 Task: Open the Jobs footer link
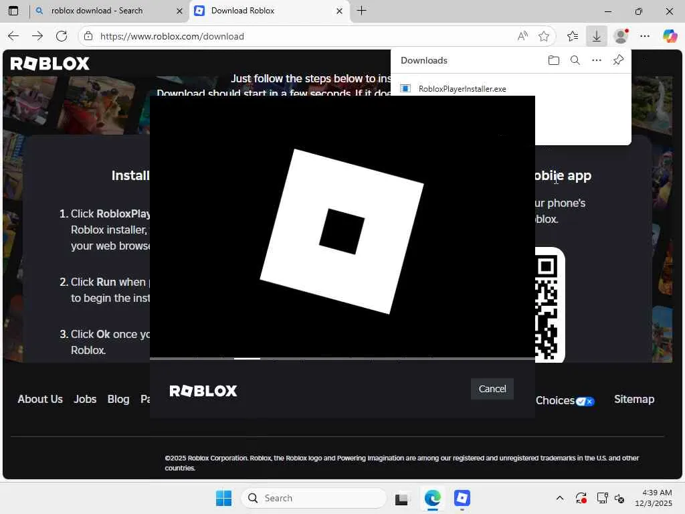85,399
